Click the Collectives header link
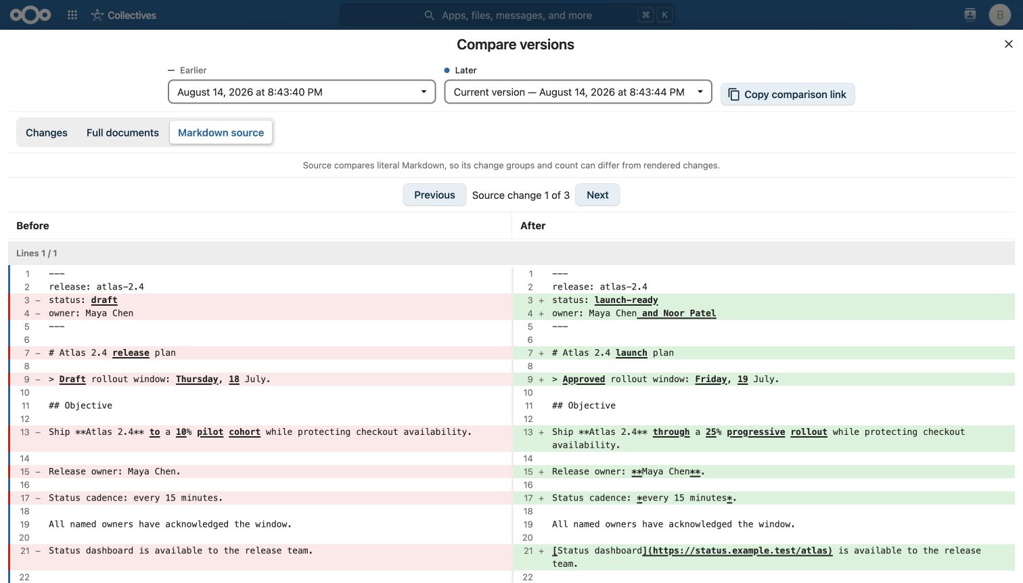This screenshot has width=1023, height=583. [124, 15]
